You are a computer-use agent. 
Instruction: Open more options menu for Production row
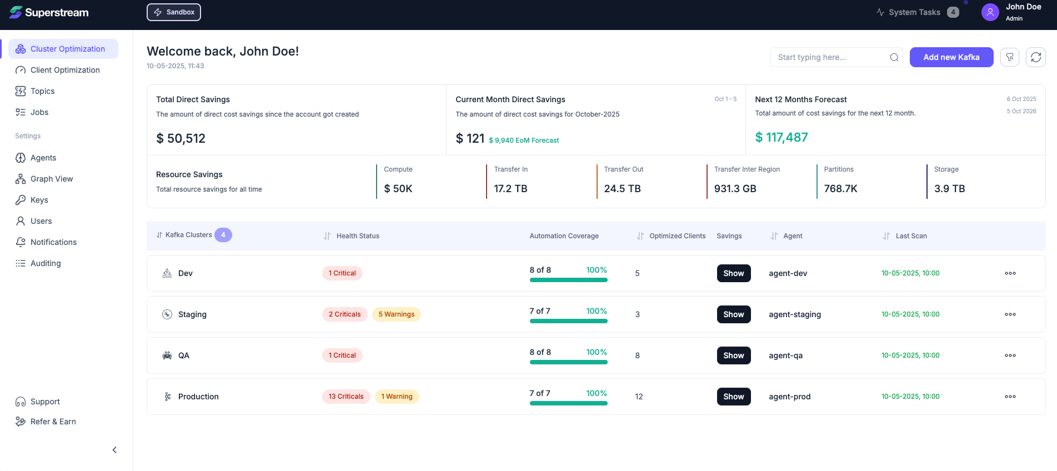pyautogui.click(x=1010, y=397)
